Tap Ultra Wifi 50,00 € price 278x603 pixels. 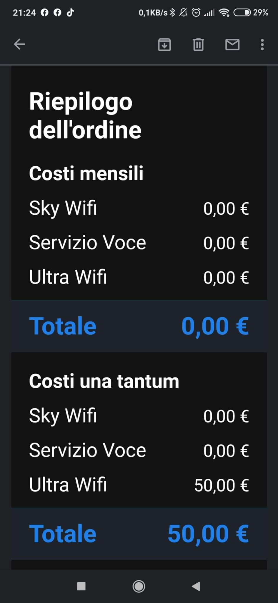point(222,485)
